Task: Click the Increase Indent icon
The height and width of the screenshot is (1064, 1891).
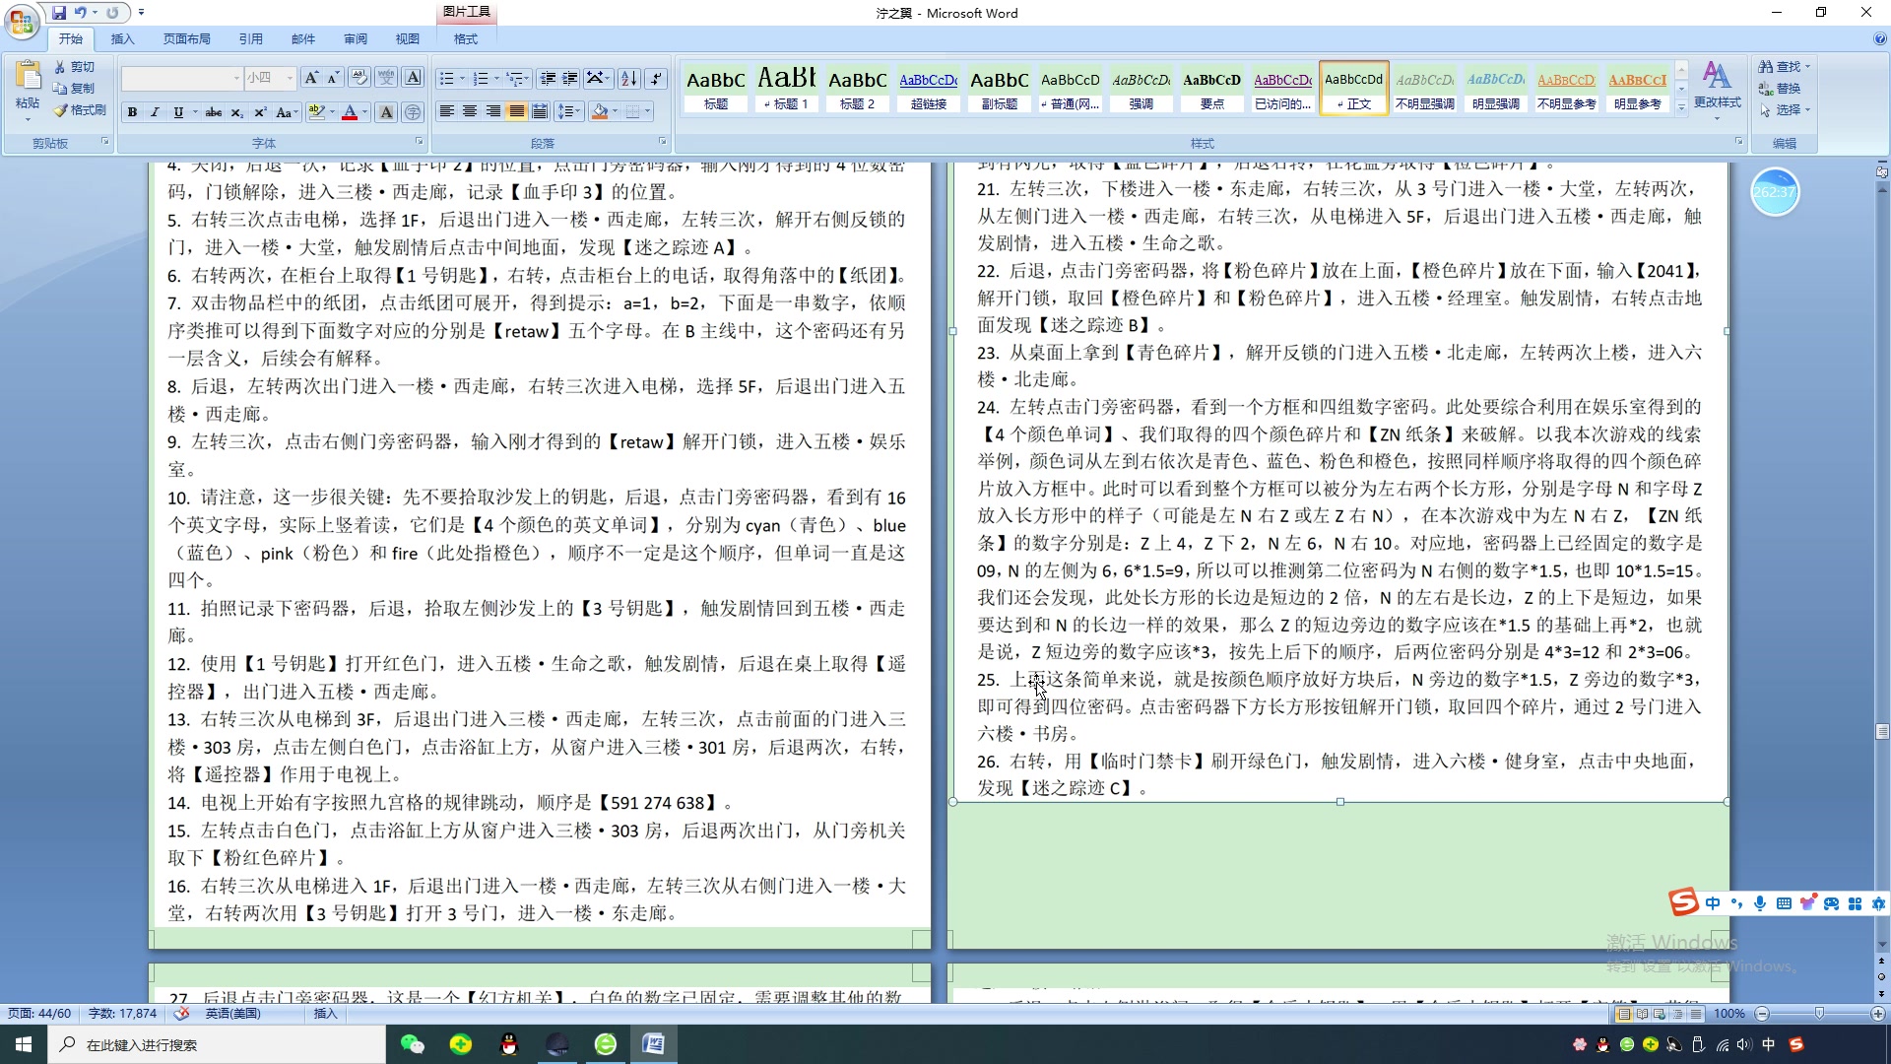Action: click(570, 78)
